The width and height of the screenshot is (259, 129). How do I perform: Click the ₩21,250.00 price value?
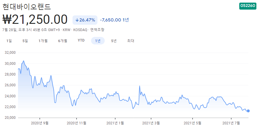pos(35,19)
